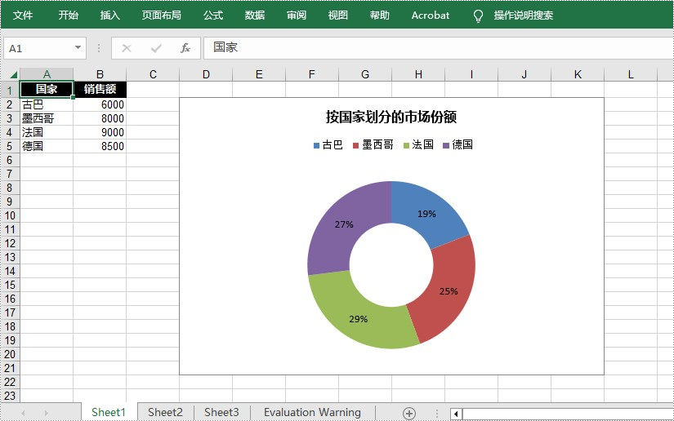This screenshot has width=674, height=421.
Task: Select header cell 销售额
Action: (x=100, y=89)
